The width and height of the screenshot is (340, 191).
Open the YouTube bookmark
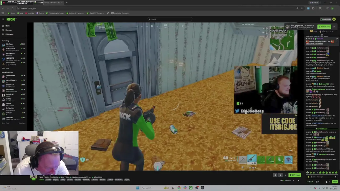click(x=30, y=13)
